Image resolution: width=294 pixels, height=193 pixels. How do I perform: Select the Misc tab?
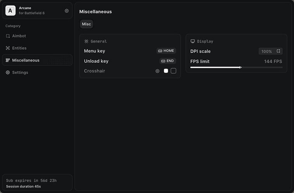(x=86, y=24)
